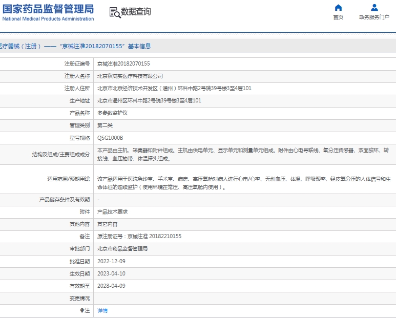396x319 pixels.
Task: Select model specification QSG1000B
Action: tap(110, 138)
